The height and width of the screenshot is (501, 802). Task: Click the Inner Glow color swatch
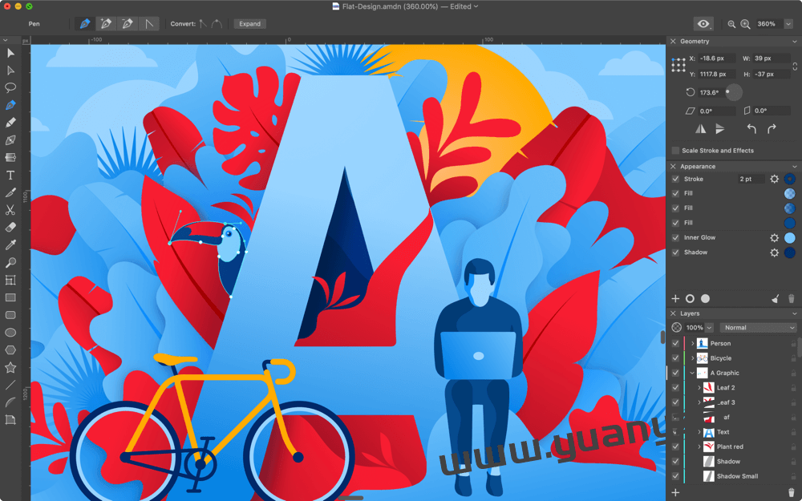(x=789, y=238)
